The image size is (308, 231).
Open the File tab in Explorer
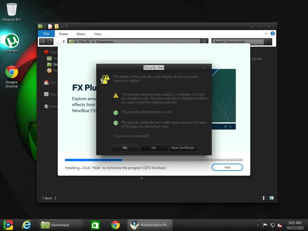click(46, 34)
